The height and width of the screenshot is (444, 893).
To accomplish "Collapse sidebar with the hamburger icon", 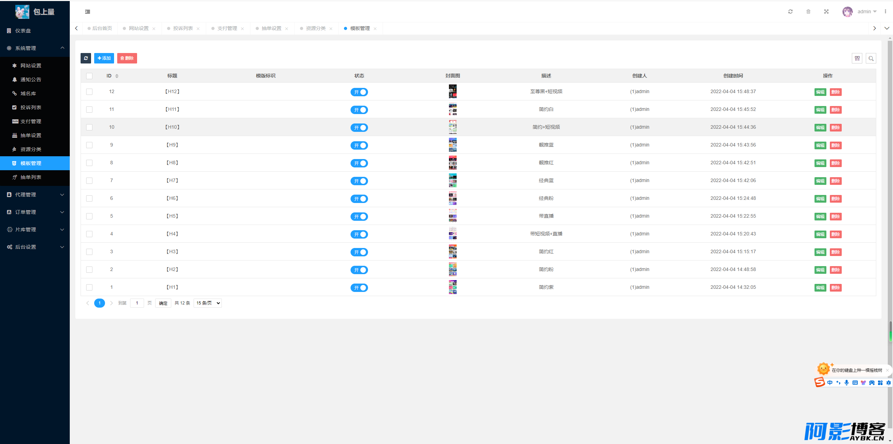I will pos(88,12).
